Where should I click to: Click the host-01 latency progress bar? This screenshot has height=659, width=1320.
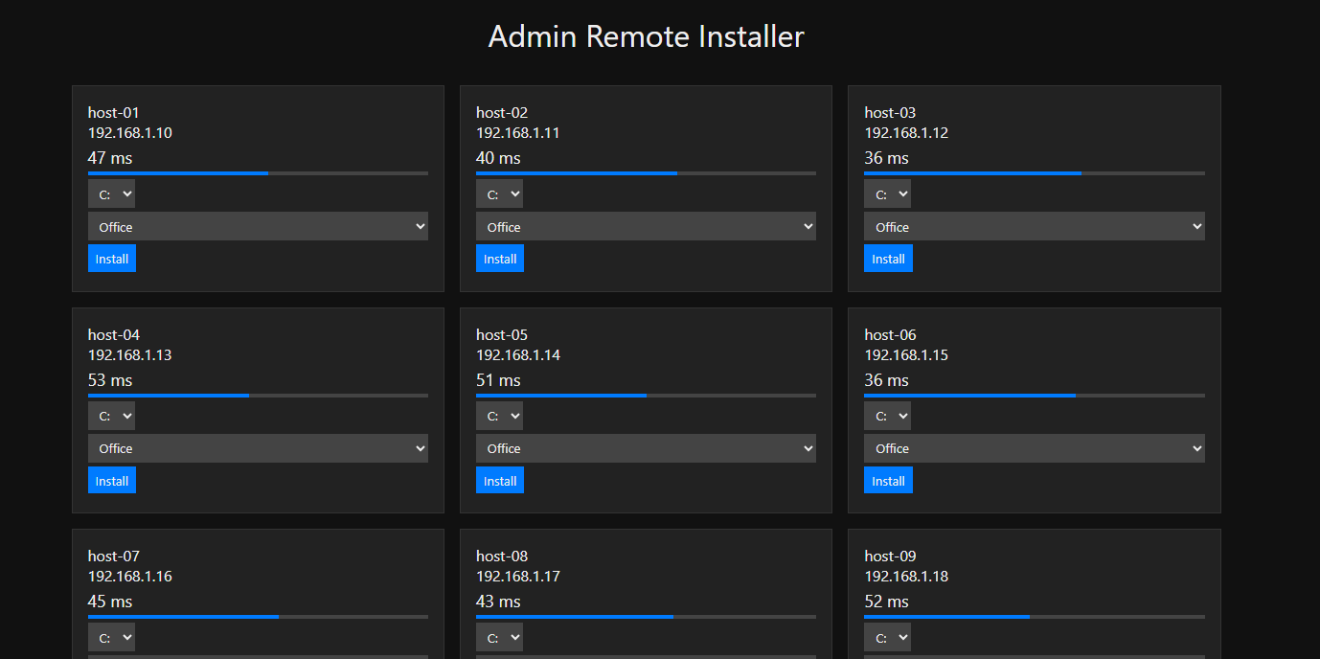pos(258,173)
